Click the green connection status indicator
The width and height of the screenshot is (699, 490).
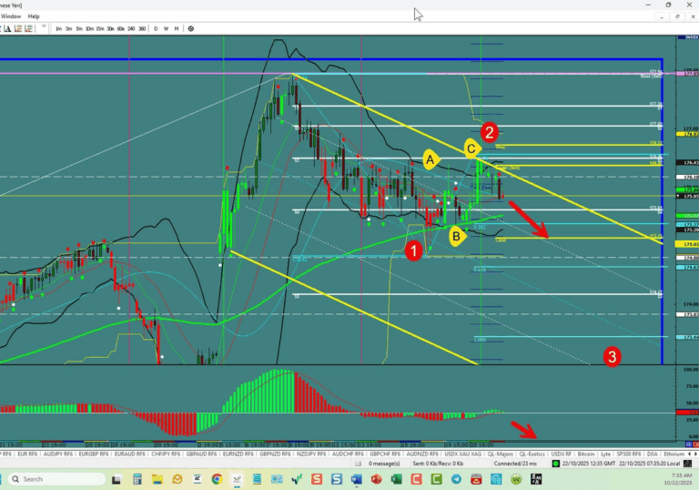click(555, 464)
